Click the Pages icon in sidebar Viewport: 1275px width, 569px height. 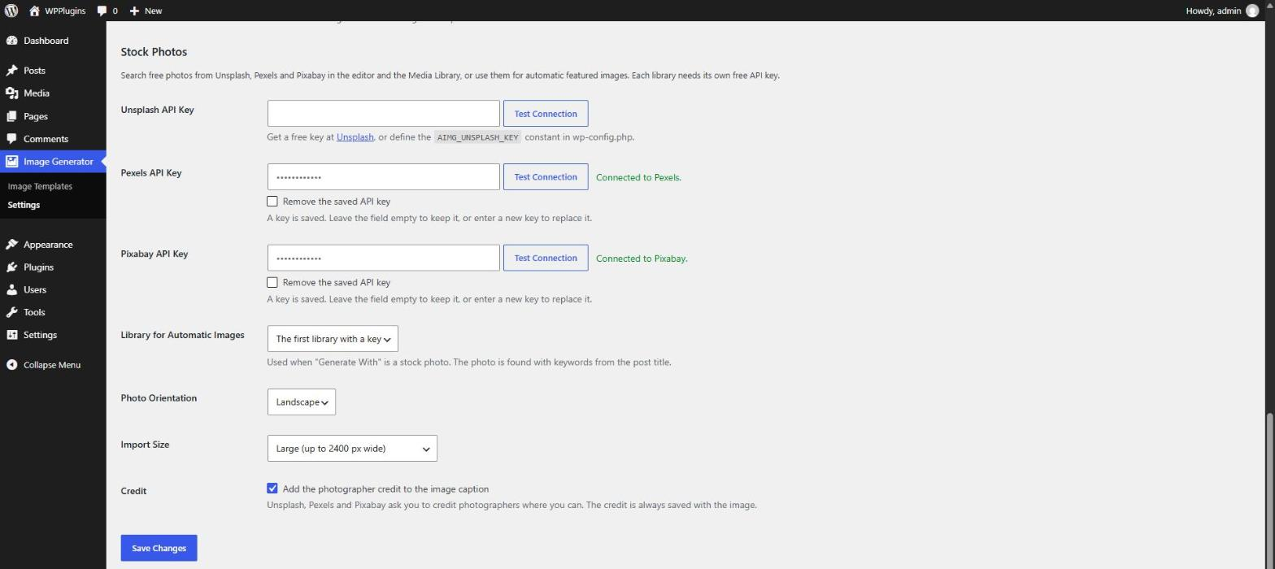pos(11,116)
